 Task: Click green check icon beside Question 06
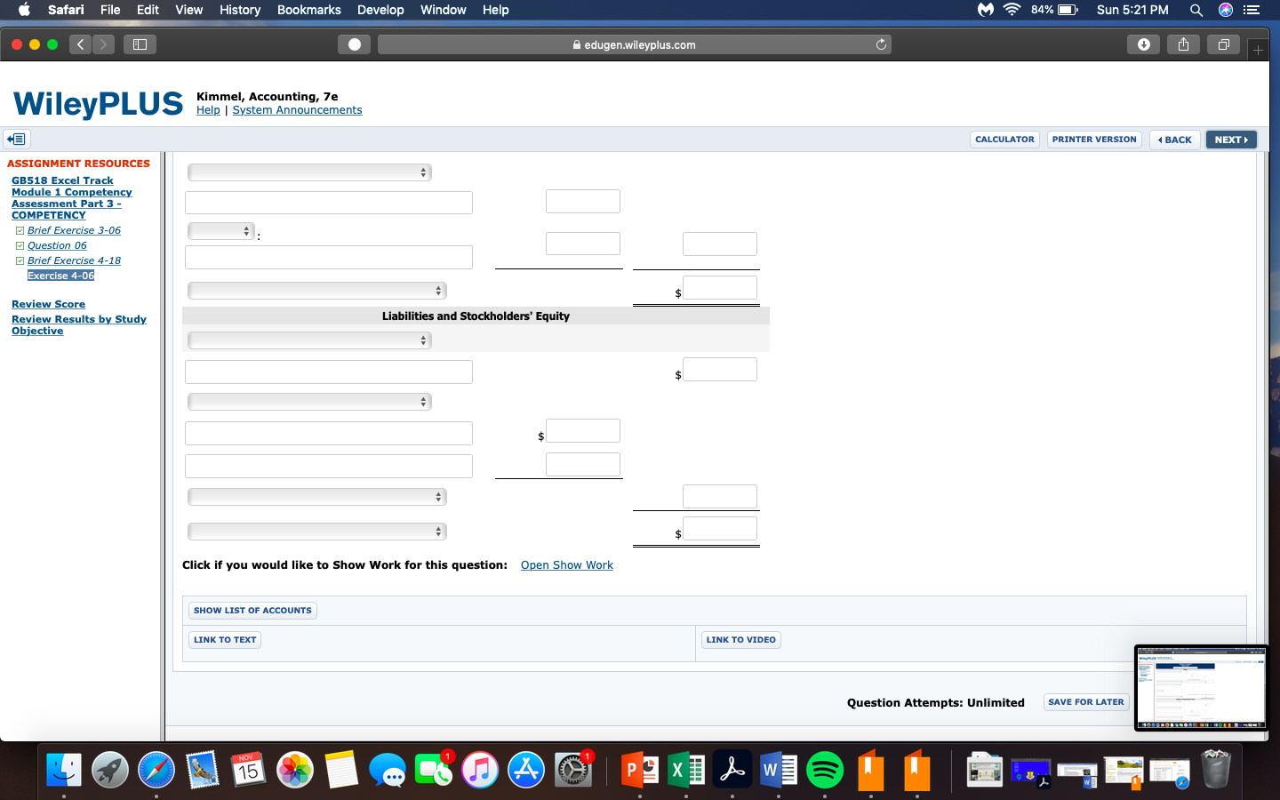point(20,246)
